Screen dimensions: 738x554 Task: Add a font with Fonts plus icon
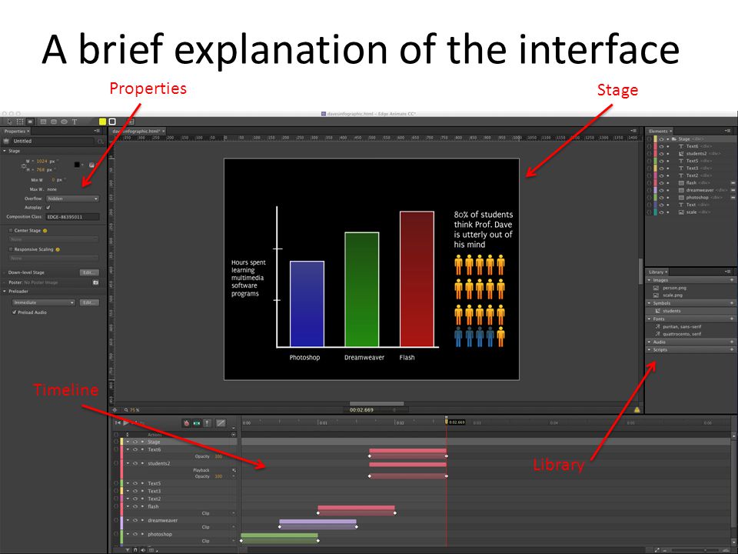(732, 319)
